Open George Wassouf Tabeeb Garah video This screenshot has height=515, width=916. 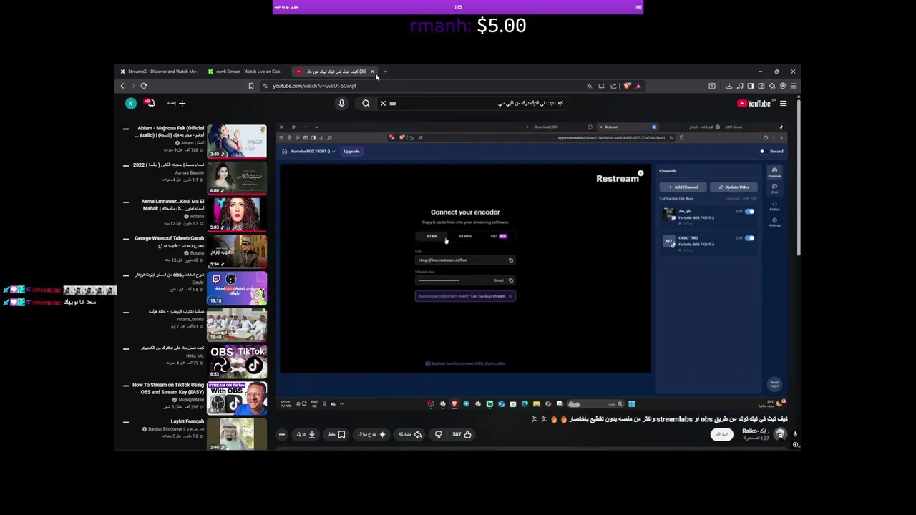click(x=237, y=251)
